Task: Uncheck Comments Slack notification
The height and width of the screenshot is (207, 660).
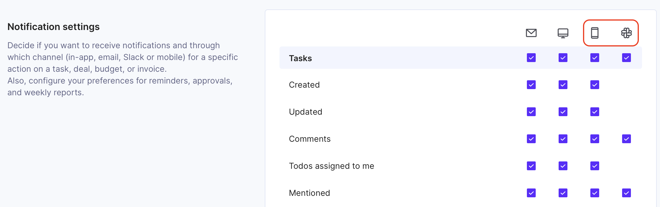Action: coord(626,139)
